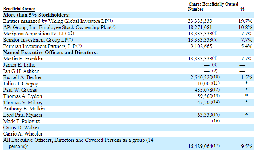
Task: Click the value 63,333
Action: (205, 115)
